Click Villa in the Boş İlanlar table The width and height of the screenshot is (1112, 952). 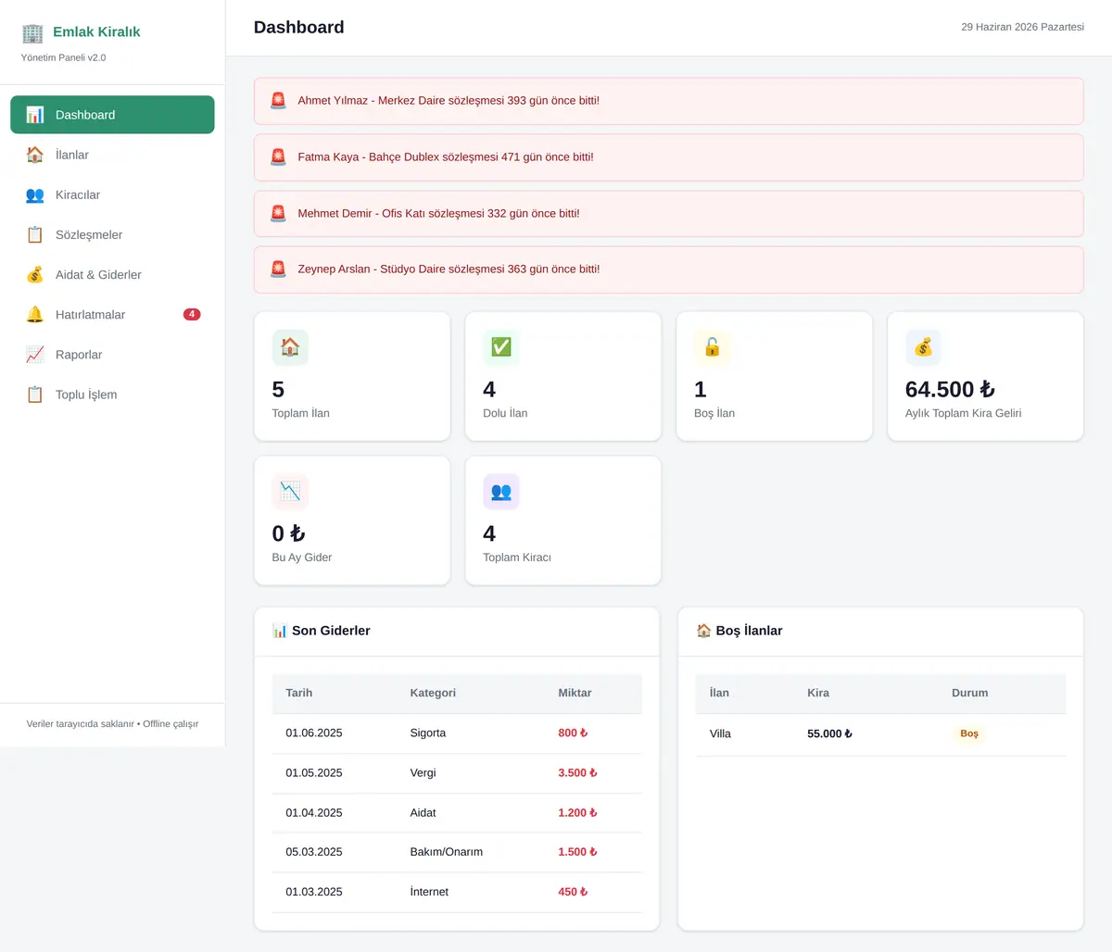point(720,733)
